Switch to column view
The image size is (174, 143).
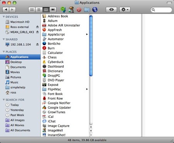(46, 10)
